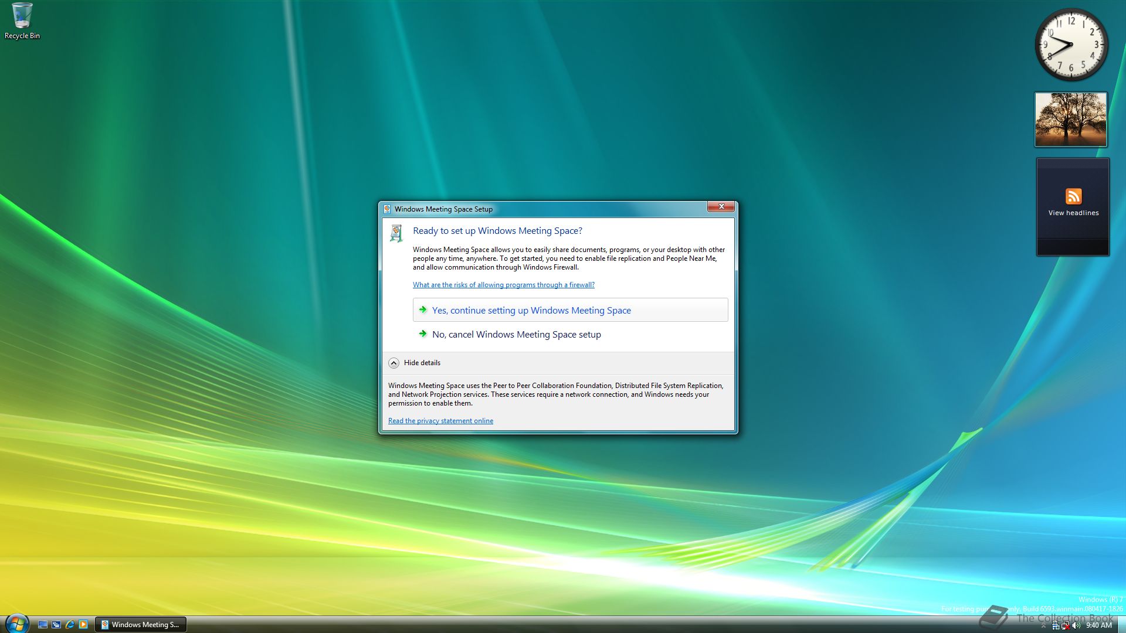Click the Meeting Space title bar icon
Screen dimensions: 1126x633
click(387, 209)
